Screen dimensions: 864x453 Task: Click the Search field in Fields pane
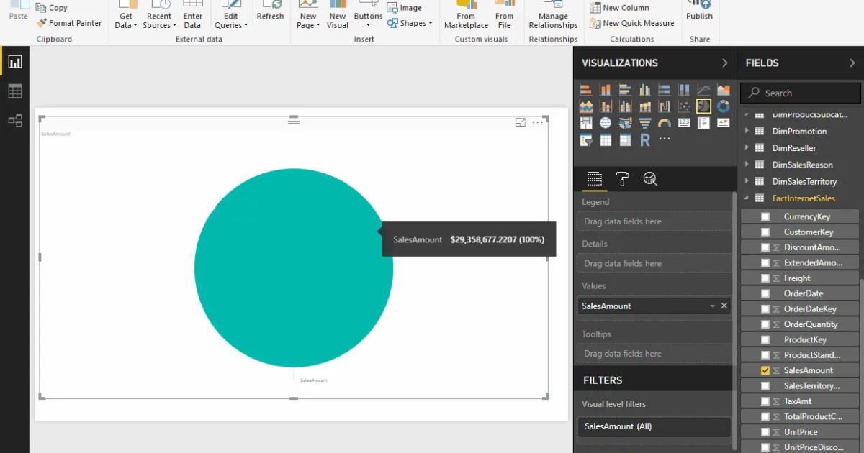tap(799, 92)
